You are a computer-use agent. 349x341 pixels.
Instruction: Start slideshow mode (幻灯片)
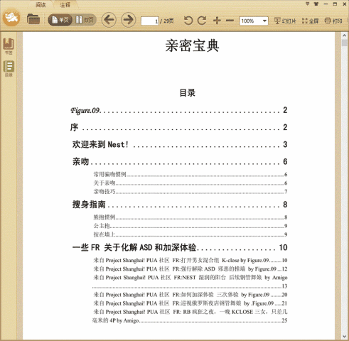(285, 21)
